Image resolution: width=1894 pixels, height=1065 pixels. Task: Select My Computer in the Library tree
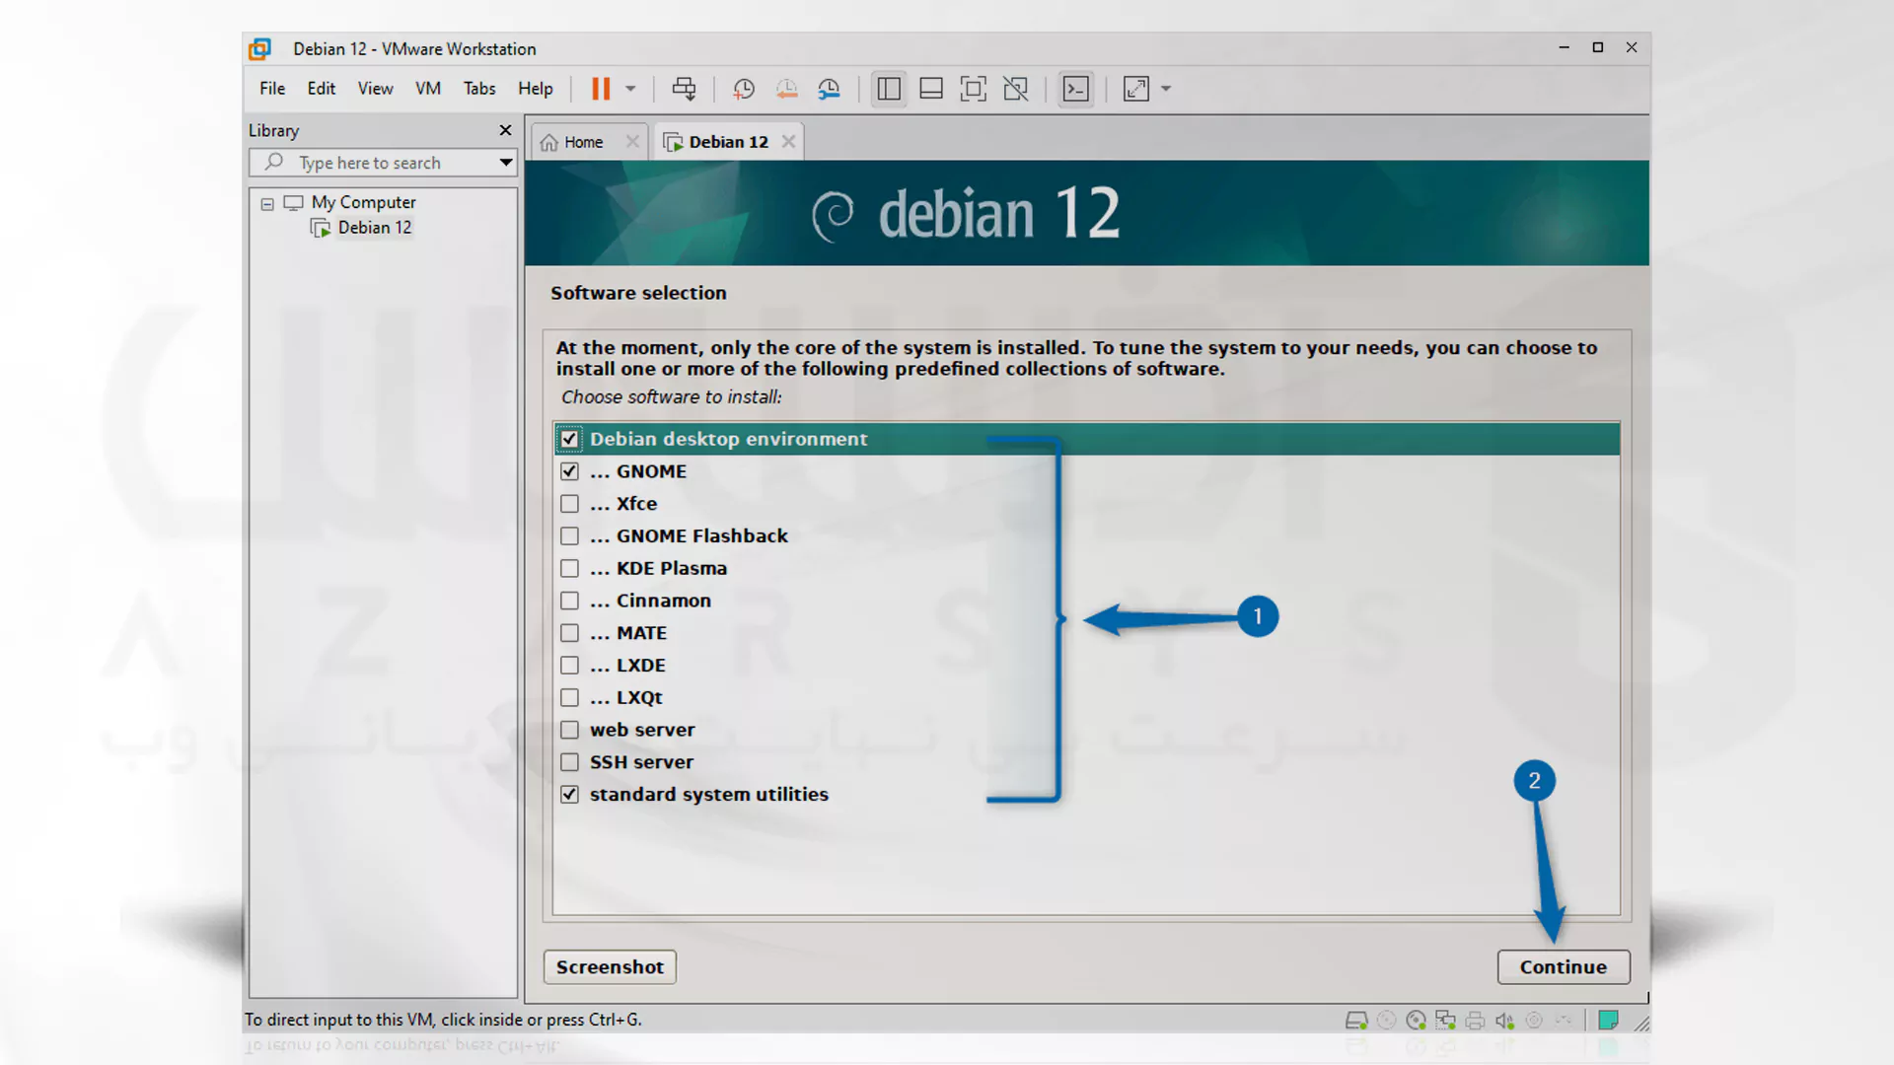tap(363, 202)
